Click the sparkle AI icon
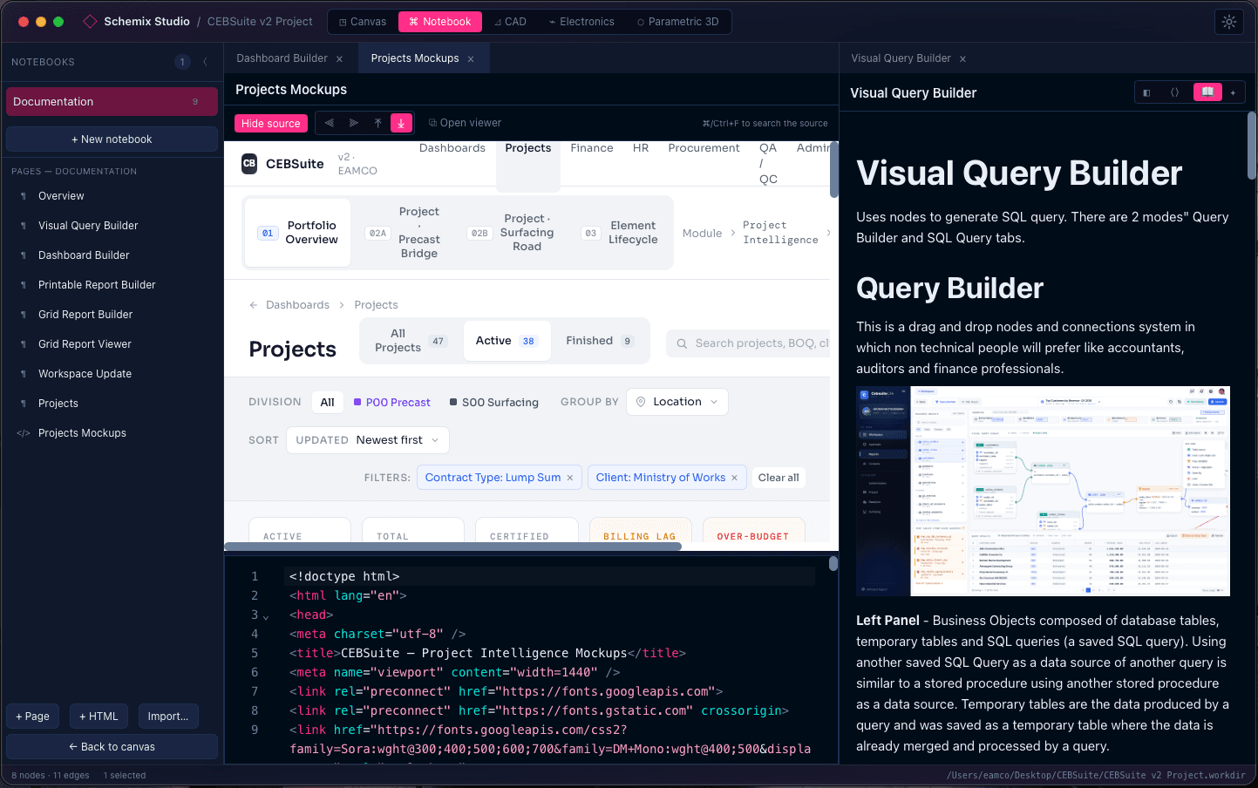This screenshot has width=1258, height=788. 1233,92
